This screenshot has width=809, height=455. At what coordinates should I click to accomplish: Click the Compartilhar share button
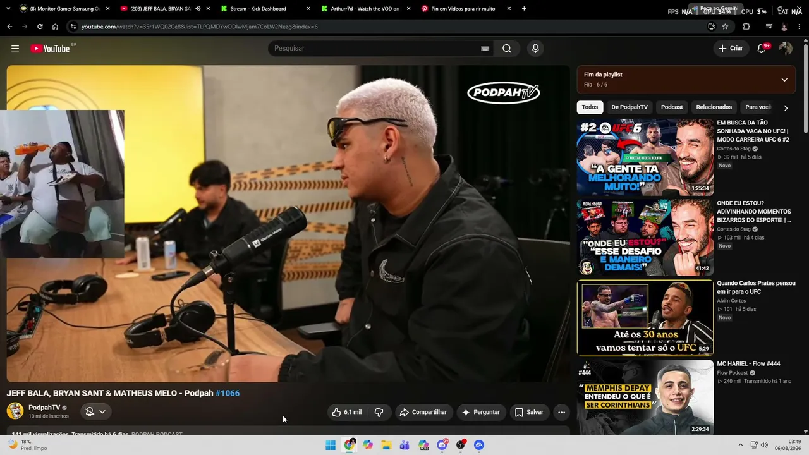coord(424,412)
